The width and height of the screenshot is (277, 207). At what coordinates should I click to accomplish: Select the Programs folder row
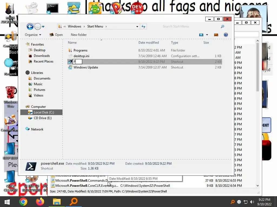coord(144,50)
